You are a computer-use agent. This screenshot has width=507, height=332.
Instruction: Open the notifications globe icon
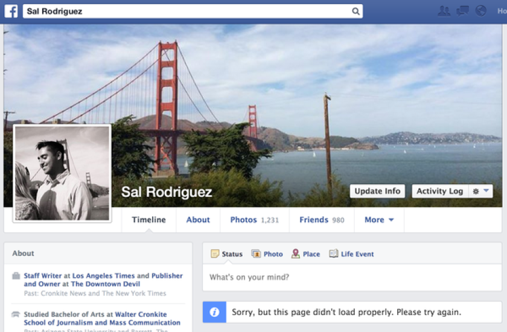(x=481, y=11)
